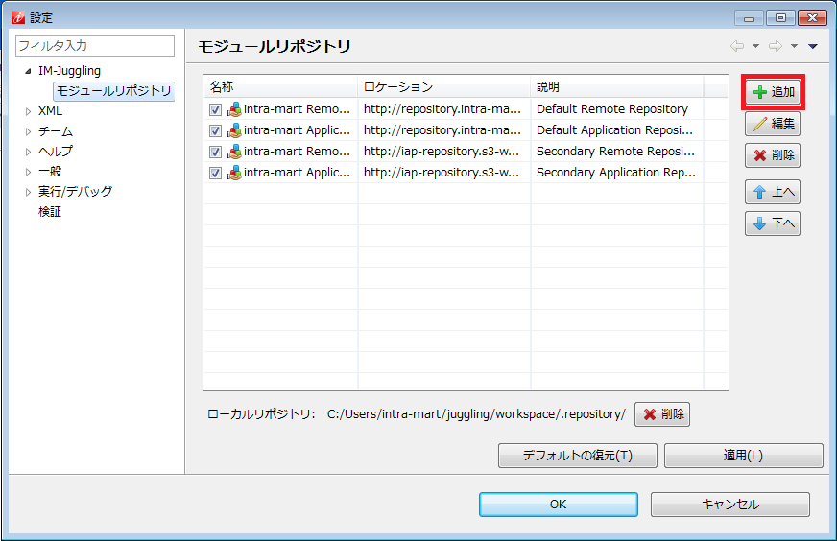This screenshot has width=837, height=541.
Task: Click the filter input field (フィルタ入力)
Action: pyautogui.click(x=95, y=46)
